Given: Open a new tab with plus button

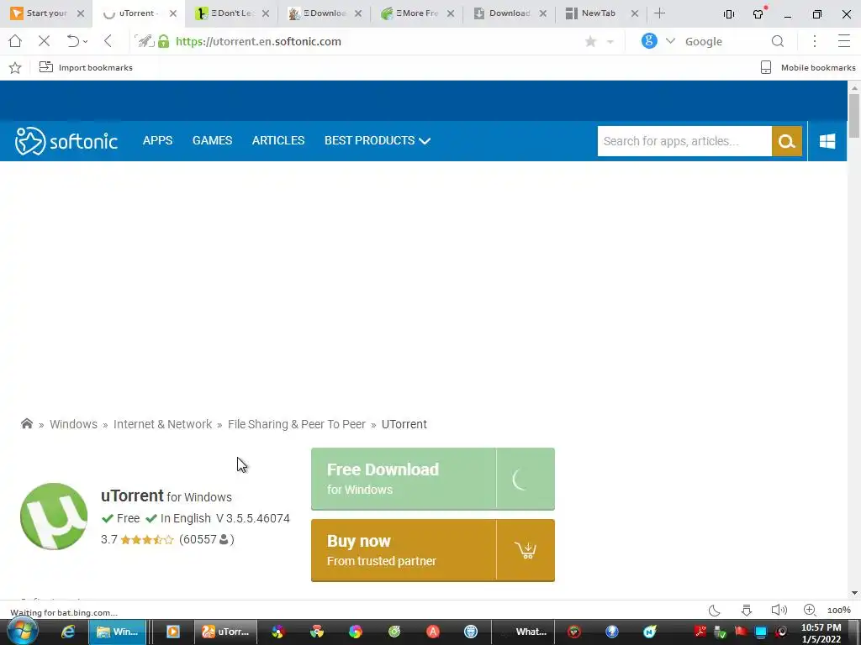Looking at the screenshot, I should point(659,13).
